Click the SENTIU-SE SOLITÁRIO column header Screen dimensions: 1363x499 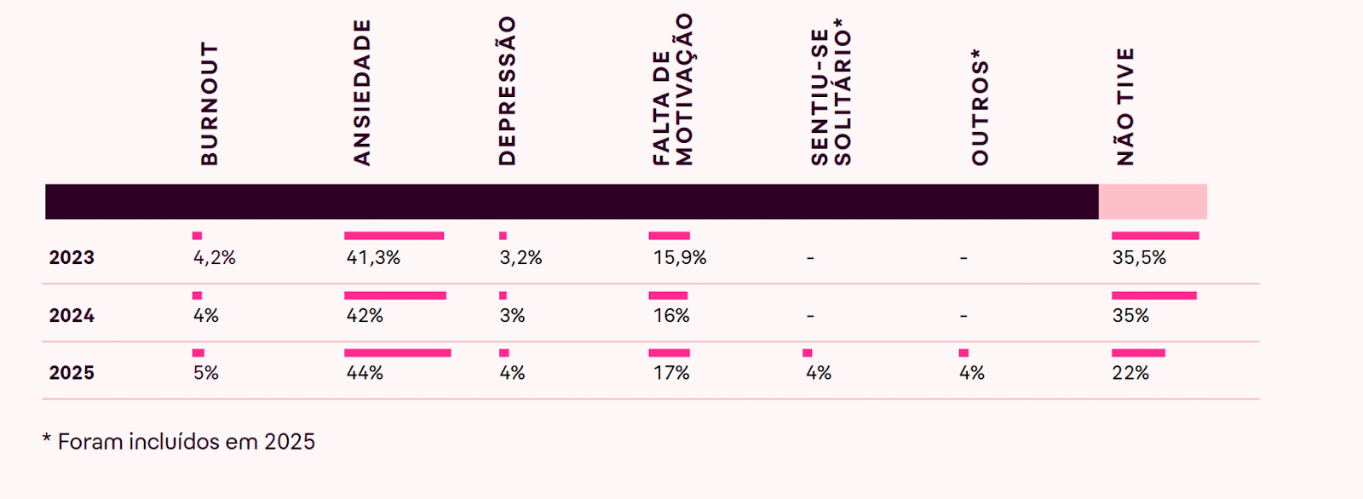pos(831,92)
